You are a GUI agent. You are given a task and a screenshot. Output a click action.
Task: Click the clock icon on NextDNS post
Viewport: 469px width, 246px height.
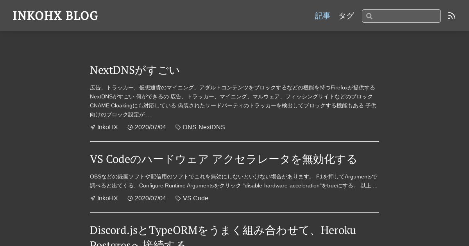click(x=130, y=127)
